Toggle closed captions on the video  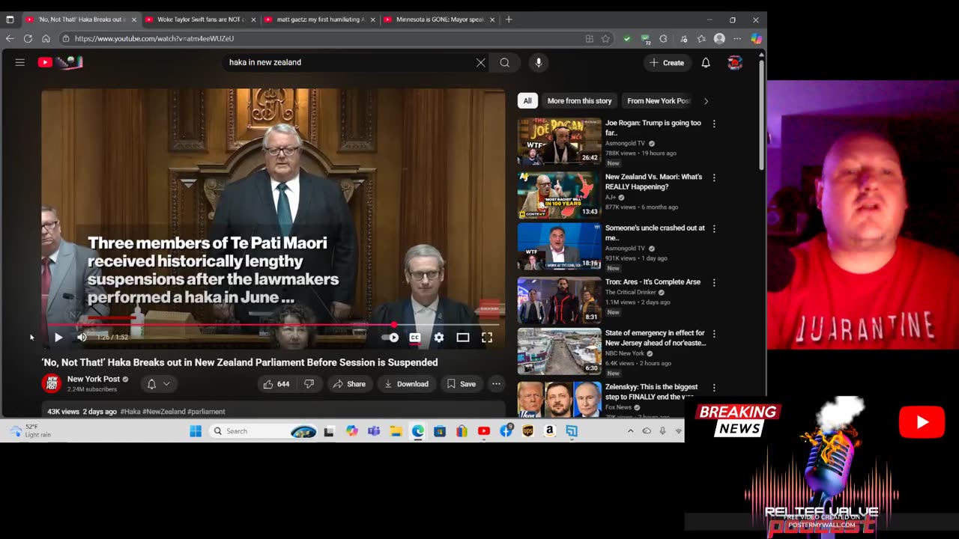tap(415, 338)
